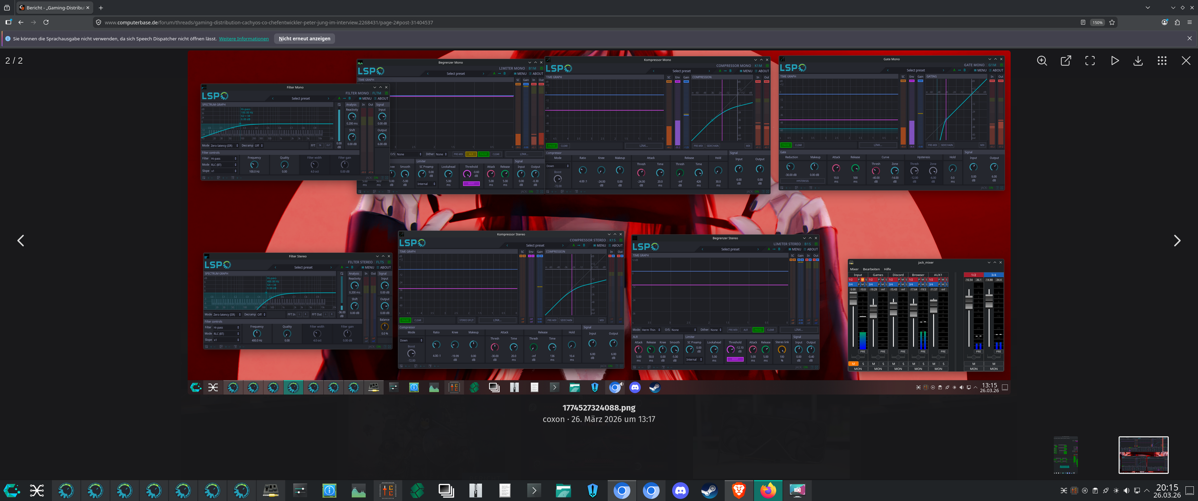Bookmark this page with the star icon
This screenshot has height=501, width=1198.
point(1112,22)
